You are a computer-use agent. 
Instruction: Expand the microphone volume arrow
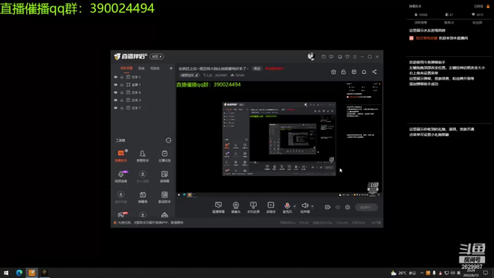point(295,206)
